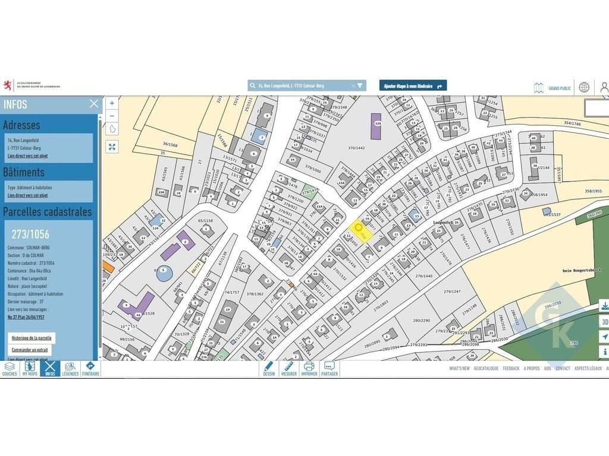Viewport: 609px width, 456px height.
Task: Zoom in with the plus button
Action: pyautogui.click(x=112, y=103)
